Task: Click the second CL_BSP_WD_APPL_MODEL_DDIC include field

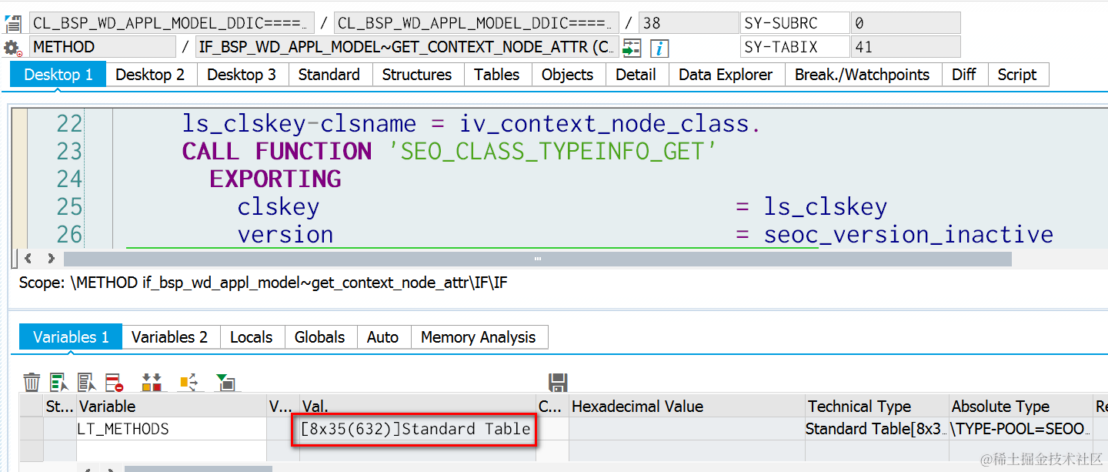Action: click(x=476, y=23)
